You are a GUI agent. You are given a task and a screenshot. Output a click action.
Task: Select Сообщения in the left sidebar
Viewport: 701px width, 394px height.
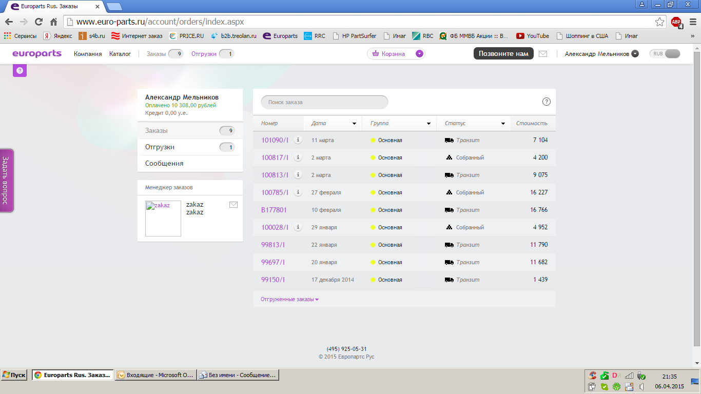pos(164,164)
